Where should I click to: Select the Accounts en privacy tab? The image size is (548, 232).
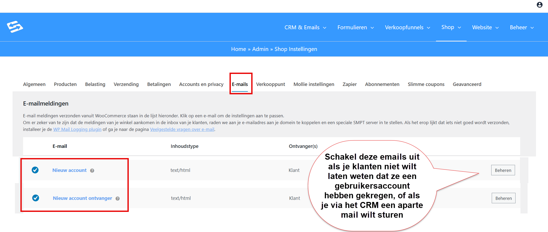point(201,84)
